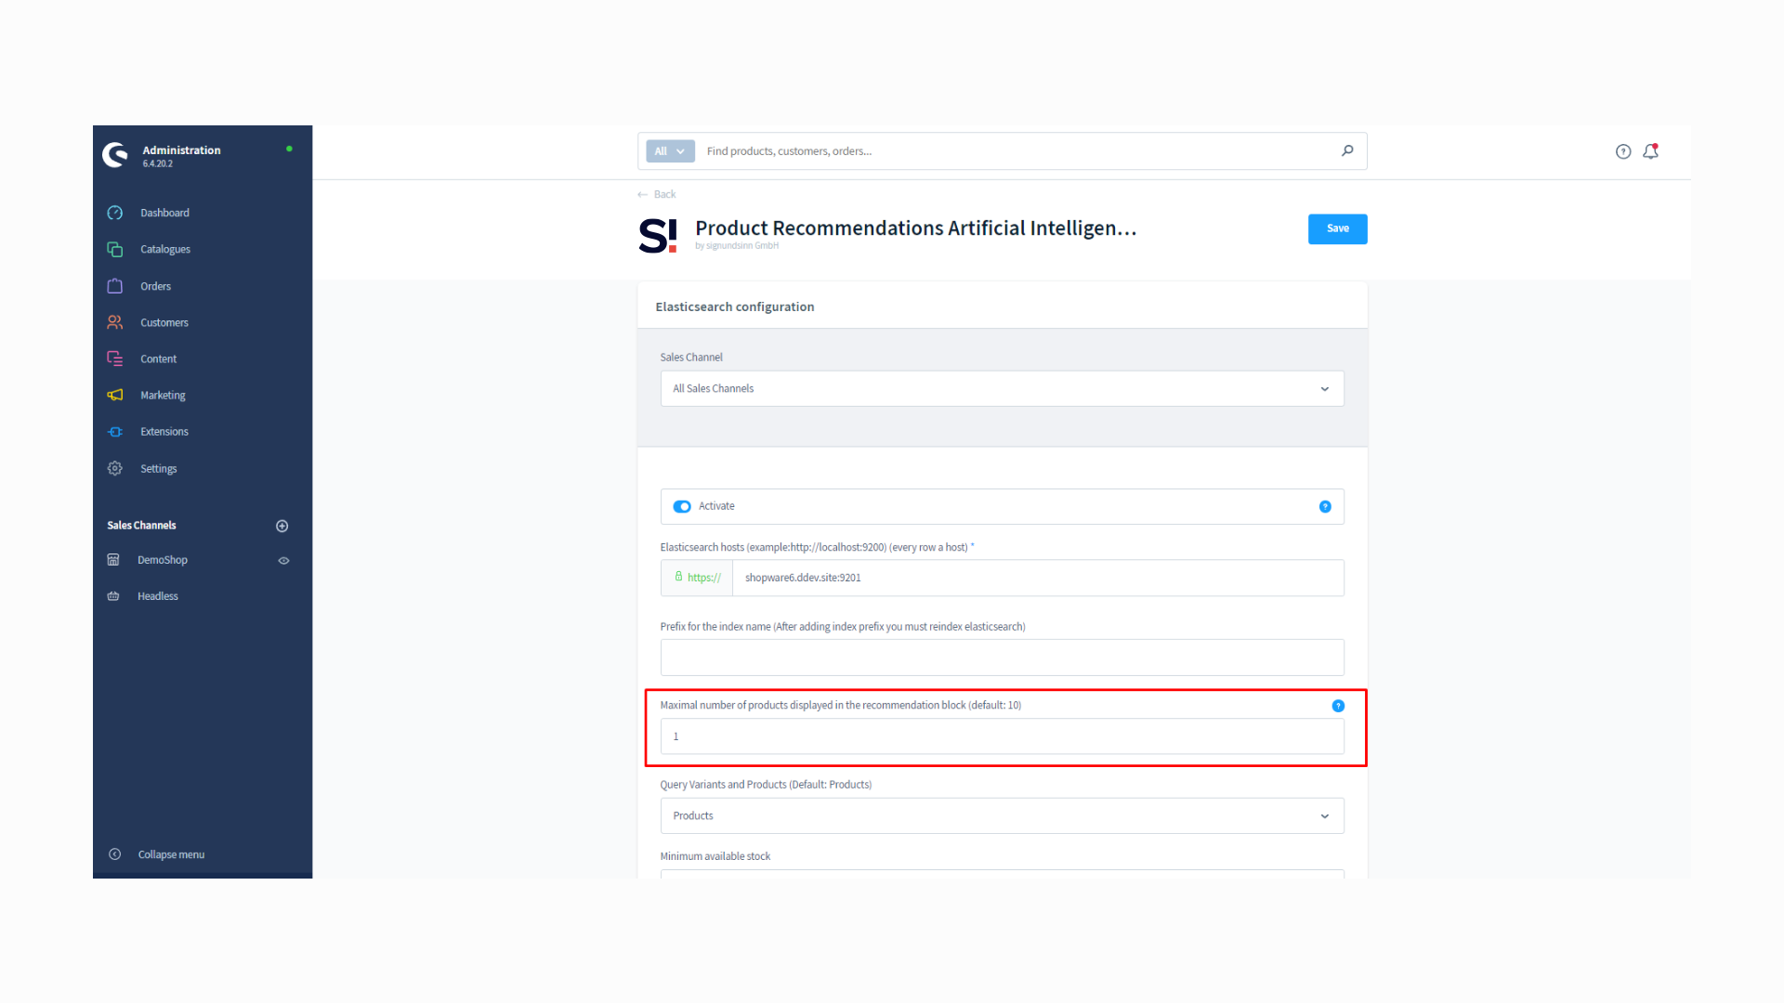The width and height of the screenshot is (1784, 1003).
Task: Click the Collapse menu arrow icon
Action: [x=115, y=854]
